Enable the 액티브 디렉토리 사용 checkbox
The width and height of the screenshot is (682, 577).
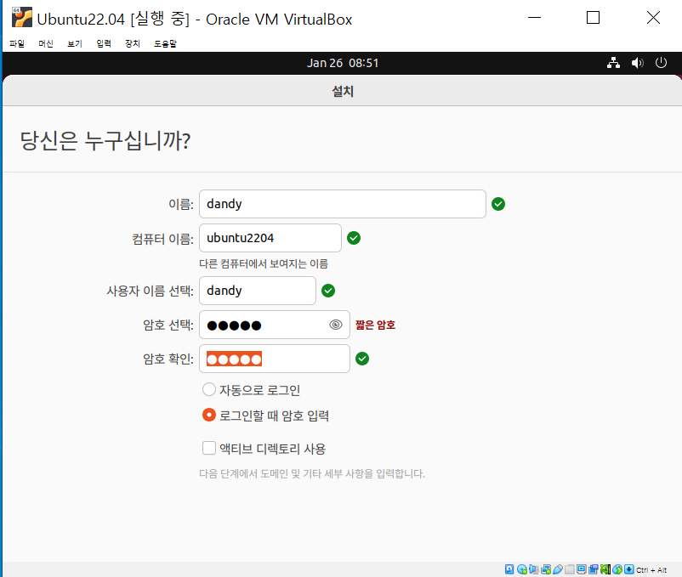coord(209,448)
